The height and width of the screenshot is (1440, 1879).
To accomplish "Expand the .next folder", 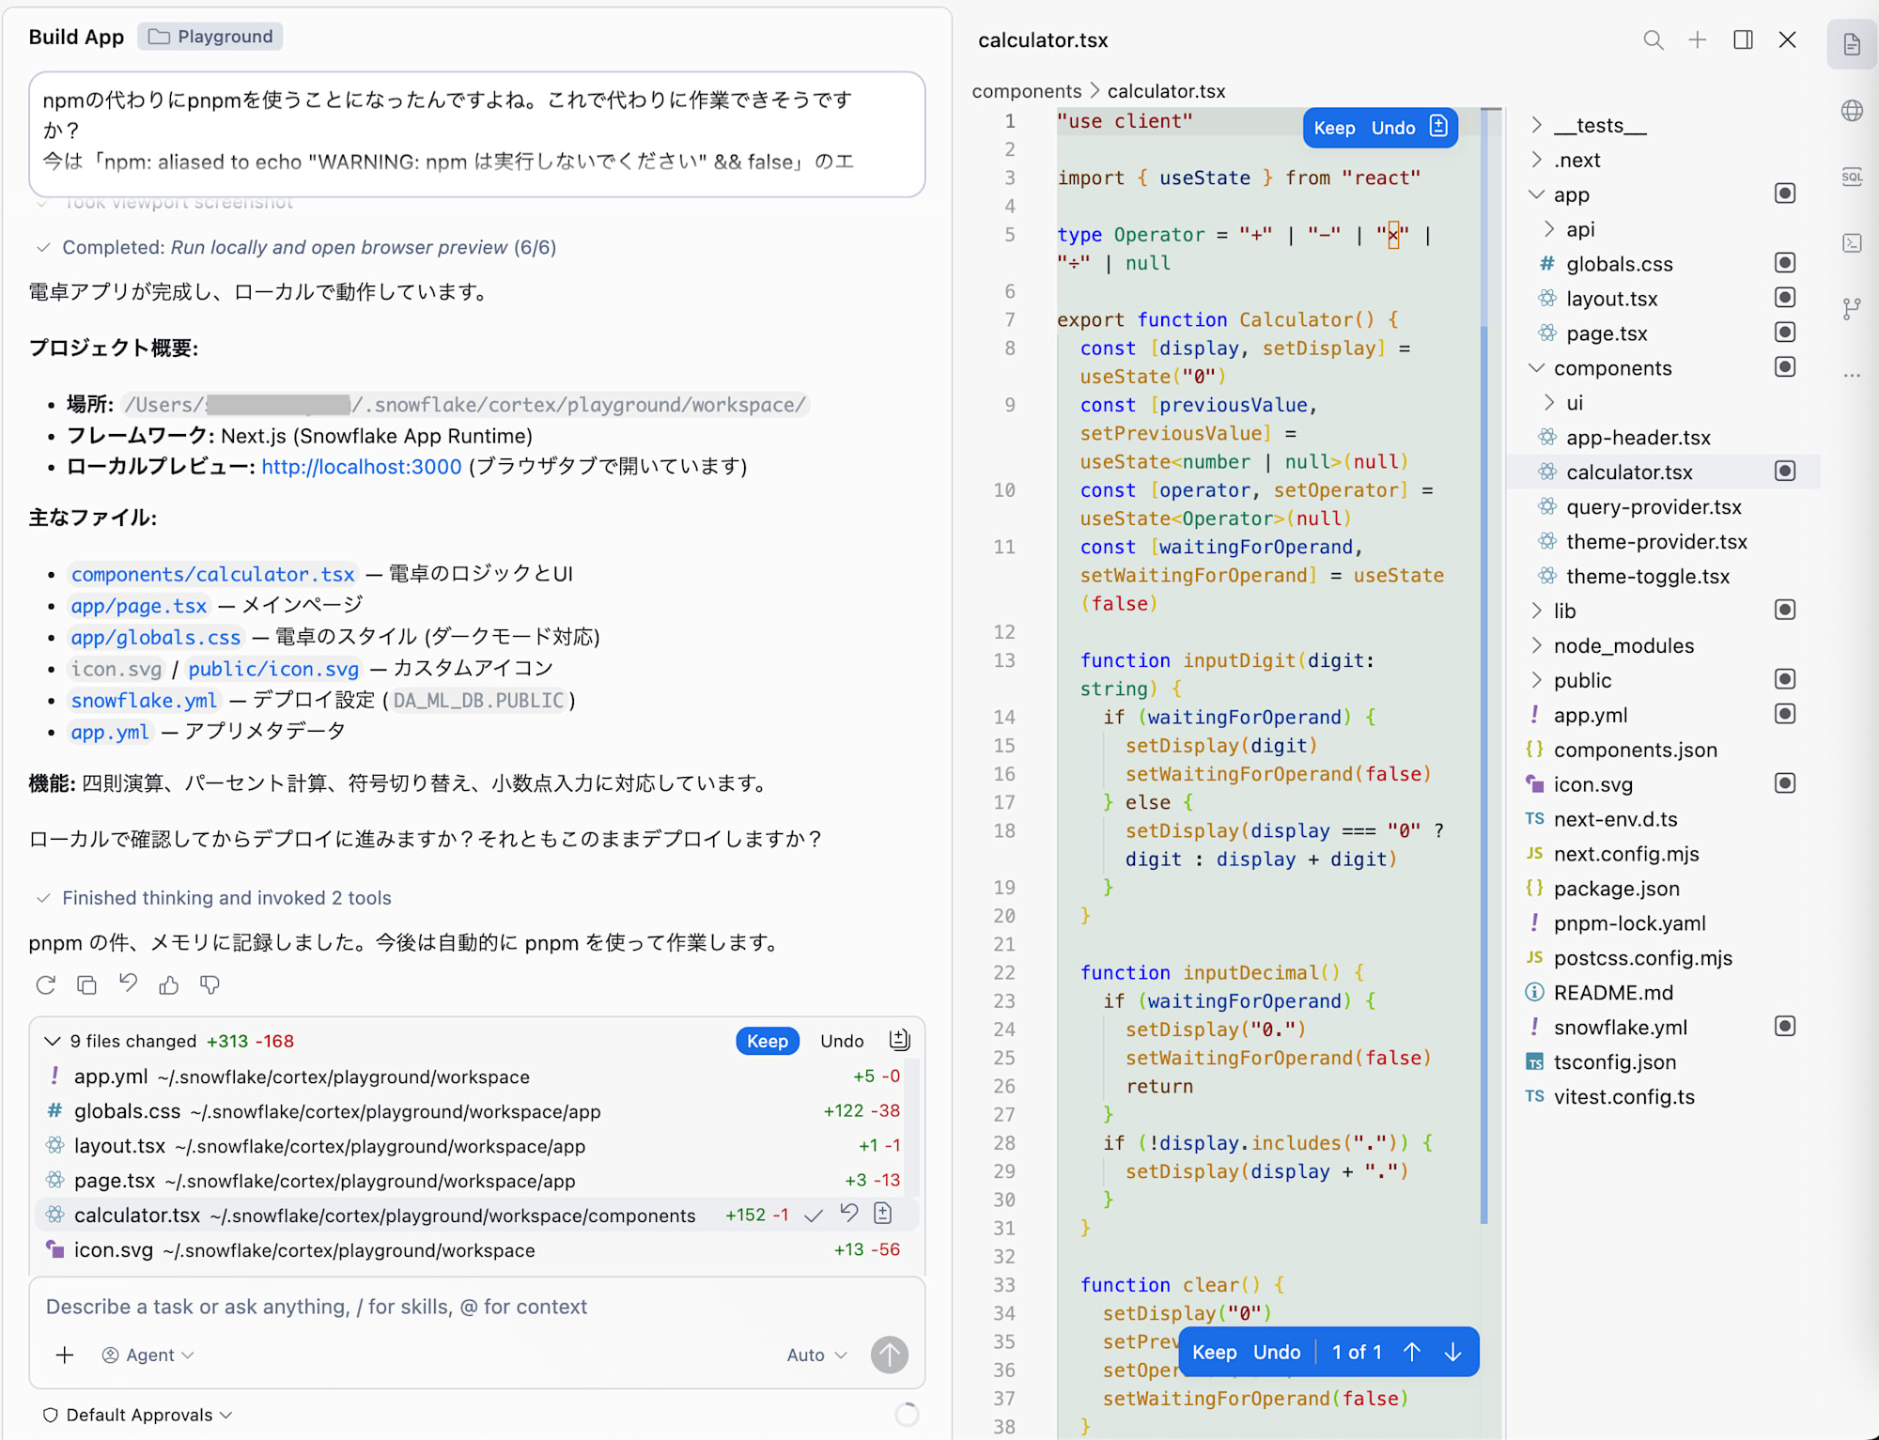I will [x=1536, y=160].
